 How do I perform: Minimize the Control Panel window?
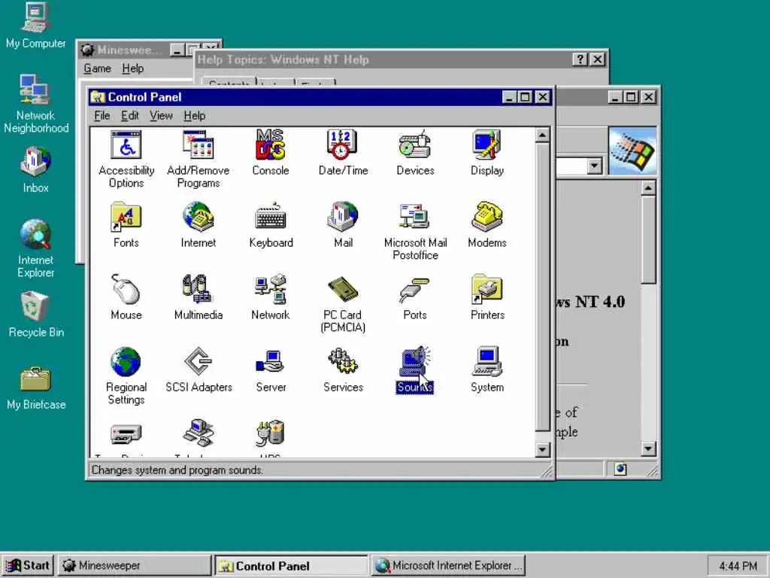(x=510, y=97)
